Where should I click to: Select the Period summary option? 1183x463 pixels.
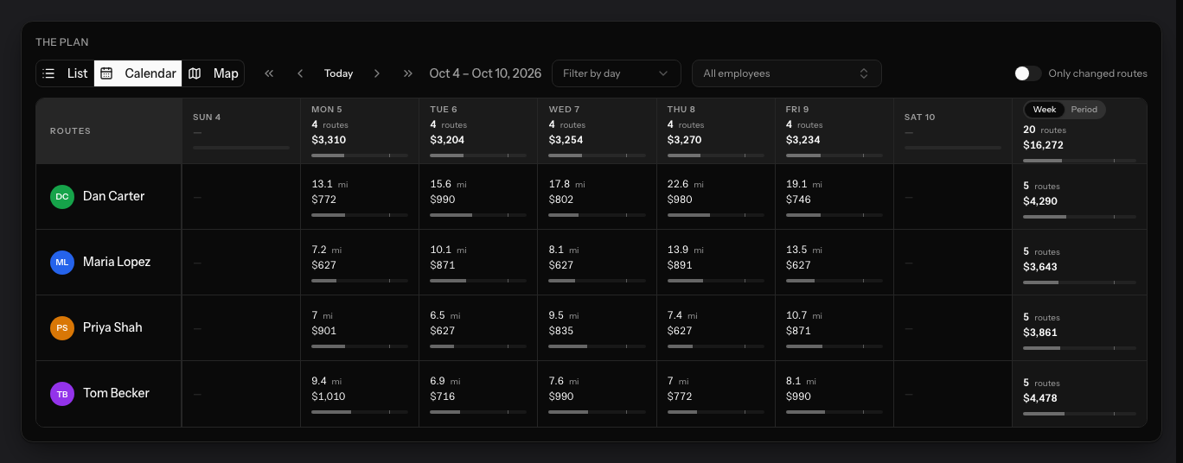click(x=1084, y=110)
